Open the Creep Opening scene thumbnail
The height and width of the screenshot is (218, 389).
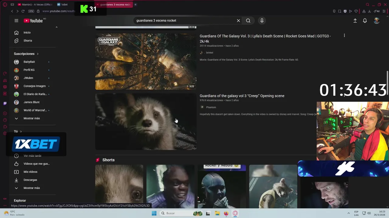[x=146, y=121]
